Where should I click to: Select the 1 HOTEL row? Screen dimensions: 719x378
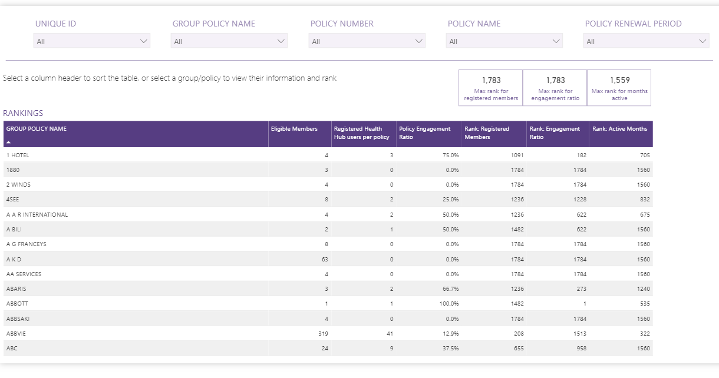tap(328, 155)
